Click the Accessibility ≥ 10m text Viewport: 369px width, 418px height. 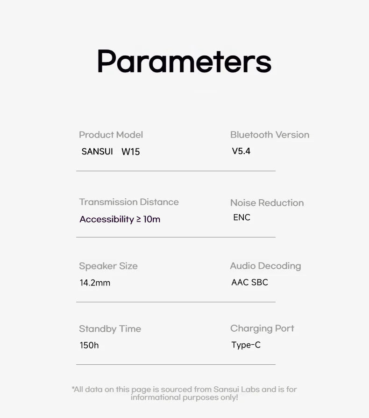click(120, 219)
